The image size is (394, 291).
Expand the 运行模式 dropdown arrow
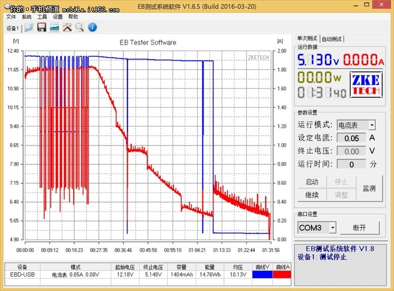pyautogui.click(x=372, y=125)
